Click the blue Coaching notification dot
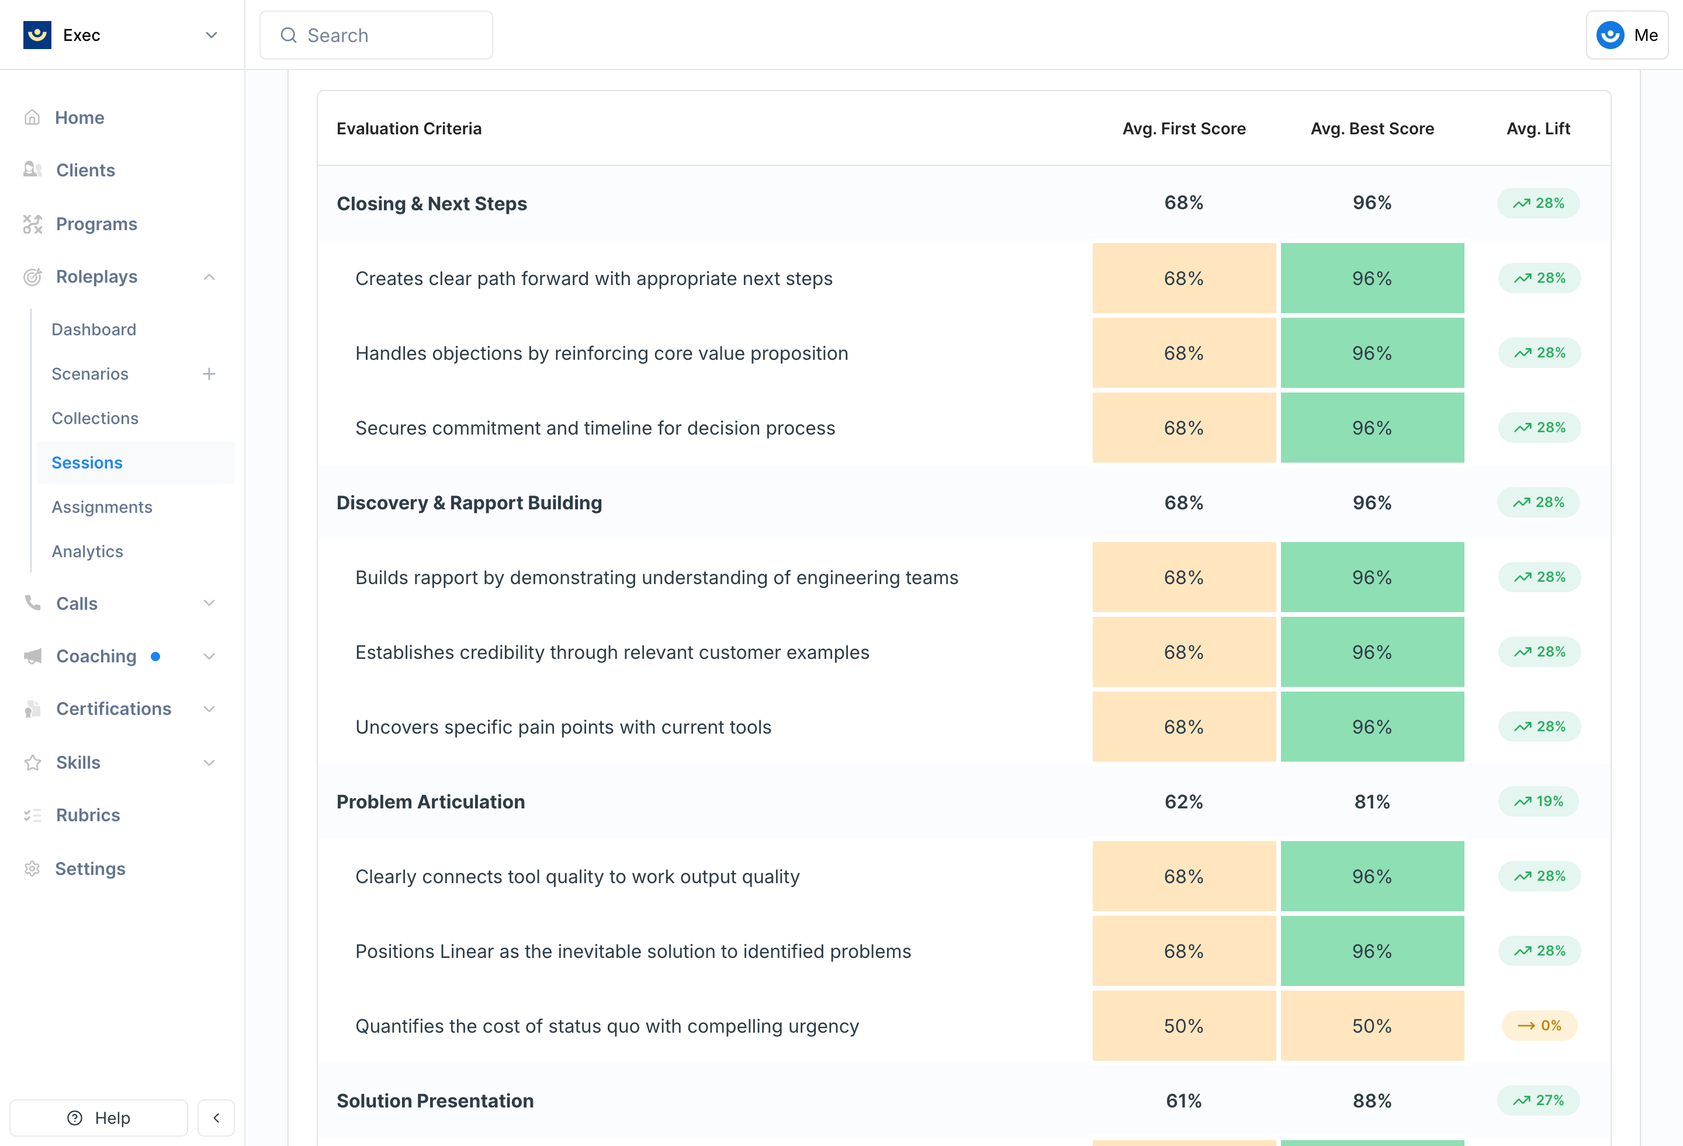1683x1146 pixels. tap(155, 657)
